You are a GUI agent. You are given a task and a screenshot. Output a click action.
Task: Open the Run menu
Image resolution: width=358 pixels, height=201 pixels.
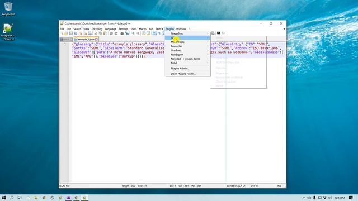[151, 29]
